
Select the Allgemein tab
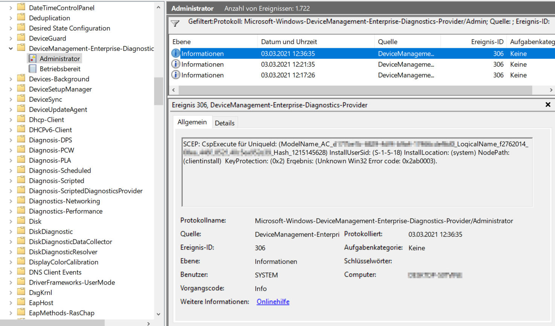pos(192,122)
